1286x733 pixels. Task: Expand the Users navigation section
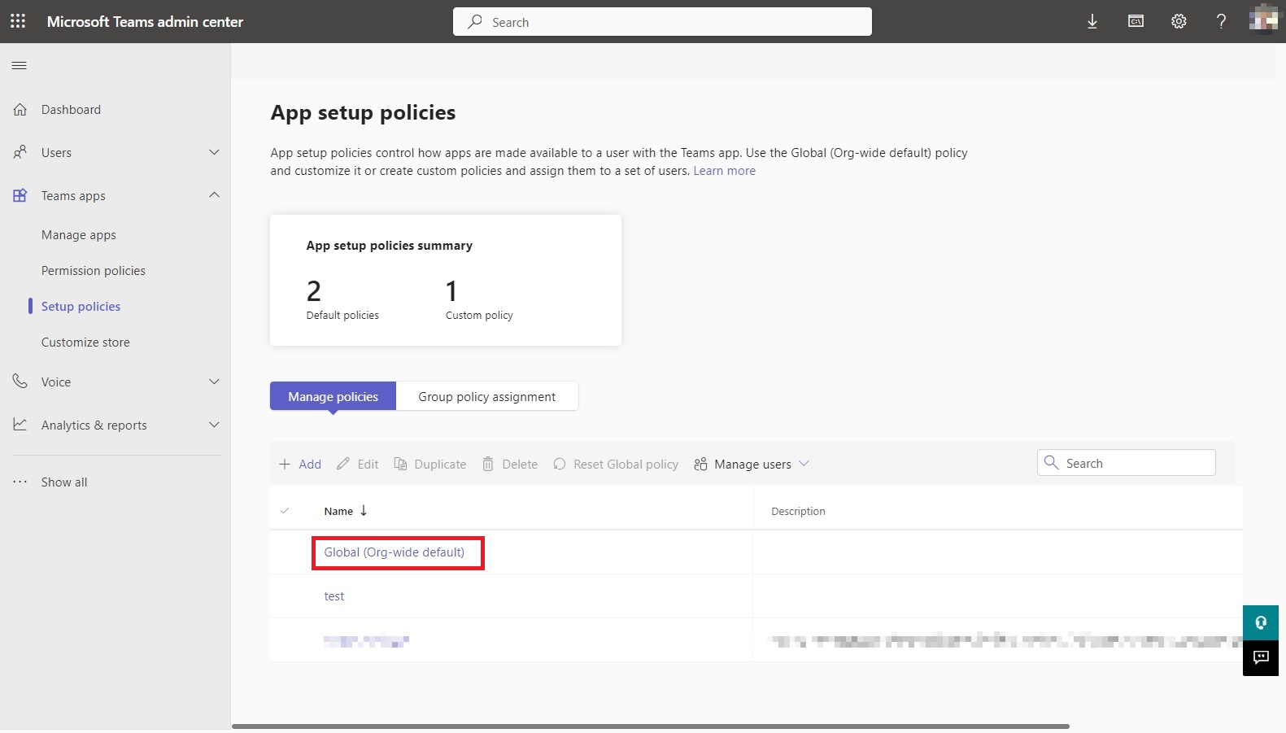point(214,152)
